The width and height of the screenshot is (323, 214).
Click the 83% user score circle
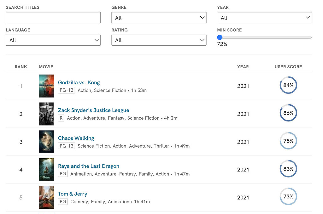(x=288, y=169)
